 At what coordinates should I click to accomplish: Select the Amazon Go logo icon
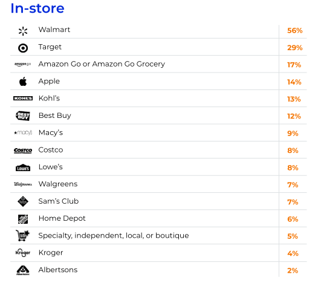click(23, 64)
